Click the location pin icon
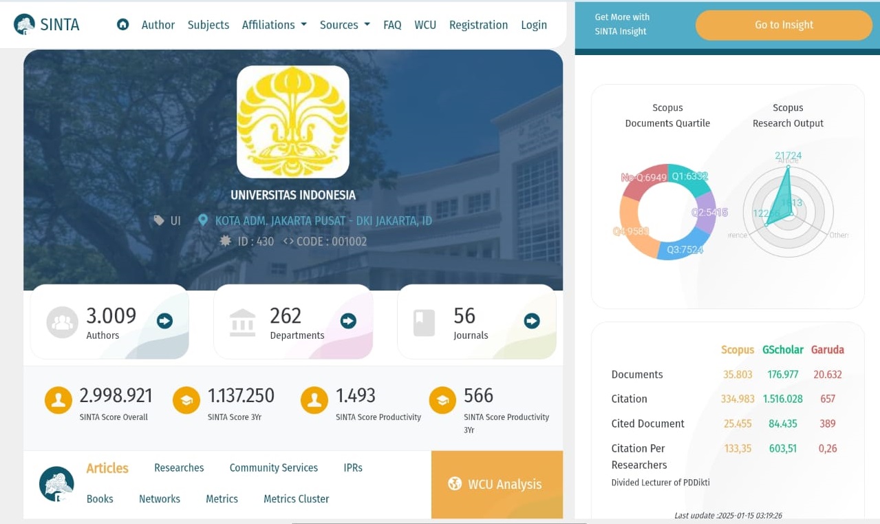This screenshot has height=524, width=880. click(203, 220)
